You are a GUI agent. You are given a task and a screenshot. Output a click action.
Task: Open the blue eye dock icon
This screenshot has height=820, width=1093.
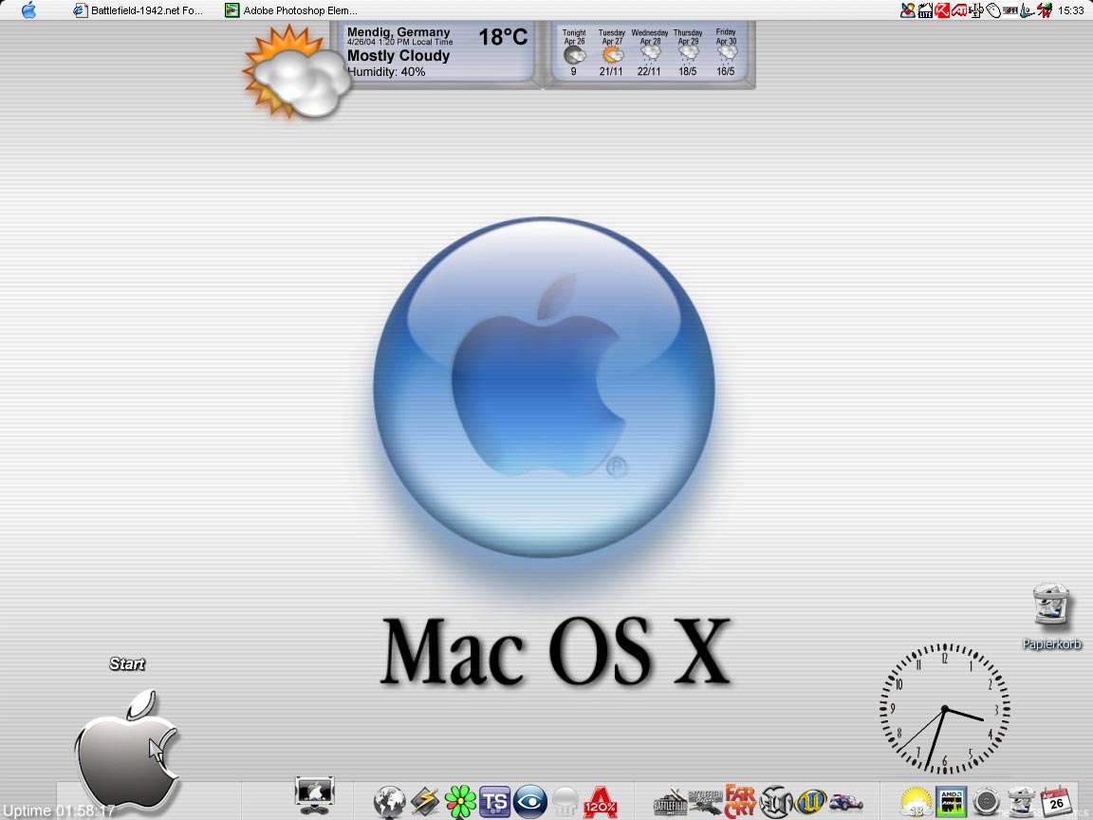click(x=529, y=802)
